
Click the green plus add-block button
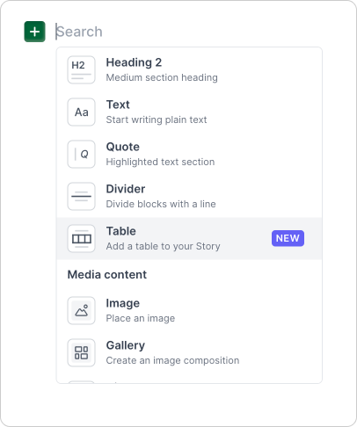click(34, 32)
